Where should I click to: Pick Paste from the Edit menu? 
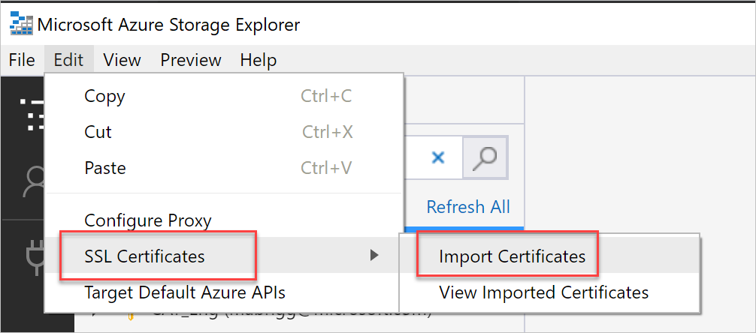[105, 168]
